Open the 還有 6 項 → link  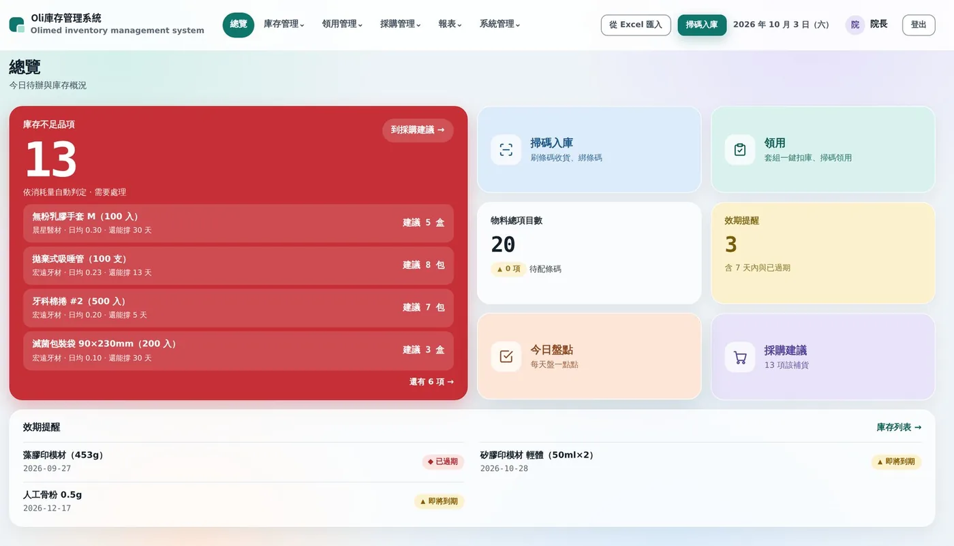click(x=431, y=382)
